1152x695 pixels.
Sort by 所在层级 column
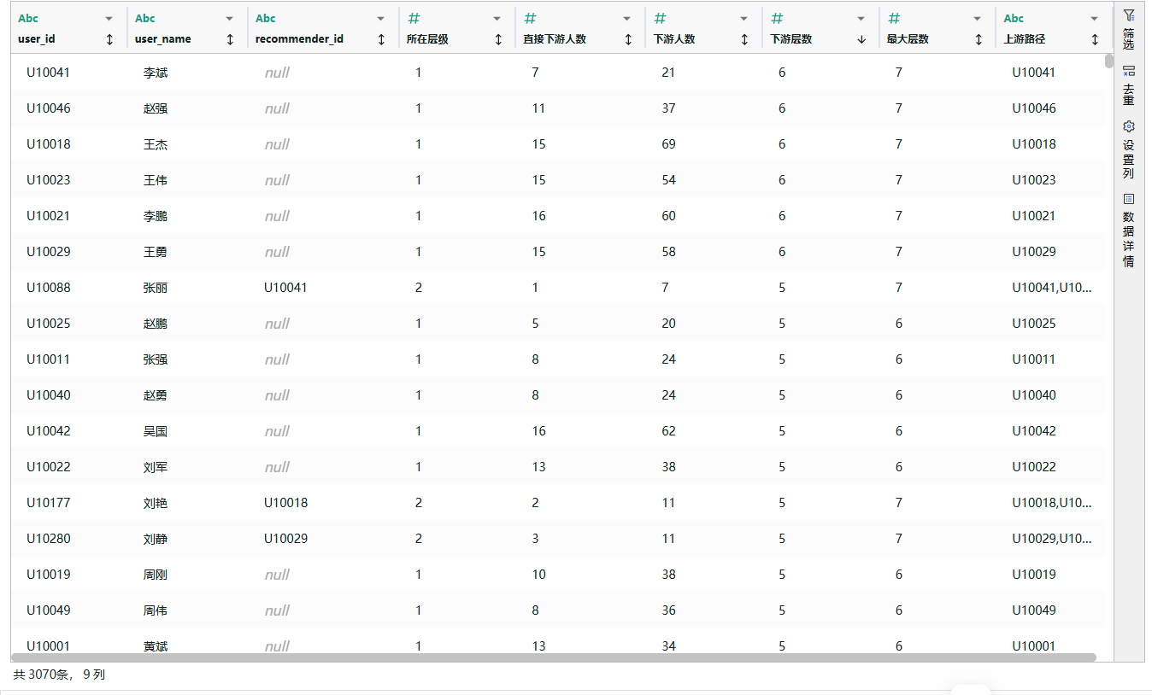pyautogui.click(x=498, y=39)
